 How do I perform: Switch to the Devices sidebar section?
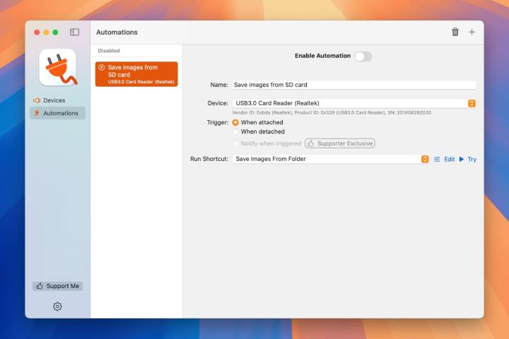54,100
